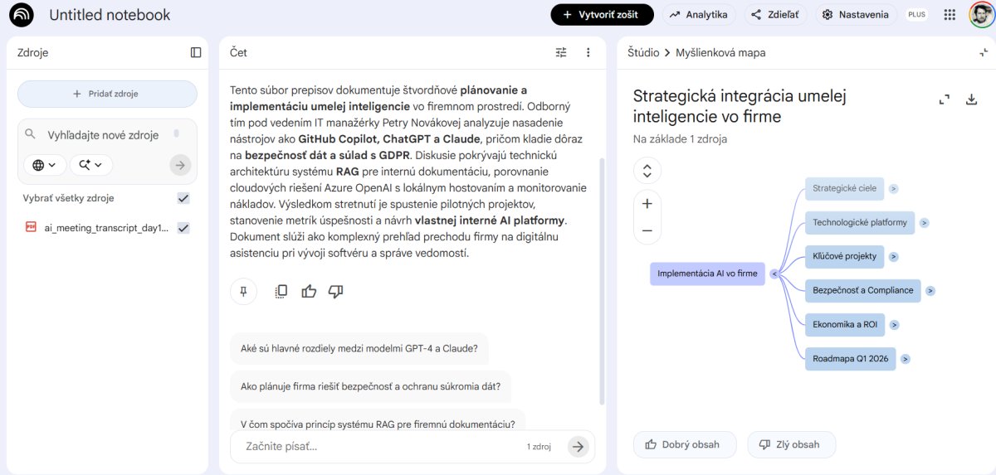The width and height of the screenshot is (996, 475).
Task: Click the Pridať zdroje button
Action: [x=107, y=94]
